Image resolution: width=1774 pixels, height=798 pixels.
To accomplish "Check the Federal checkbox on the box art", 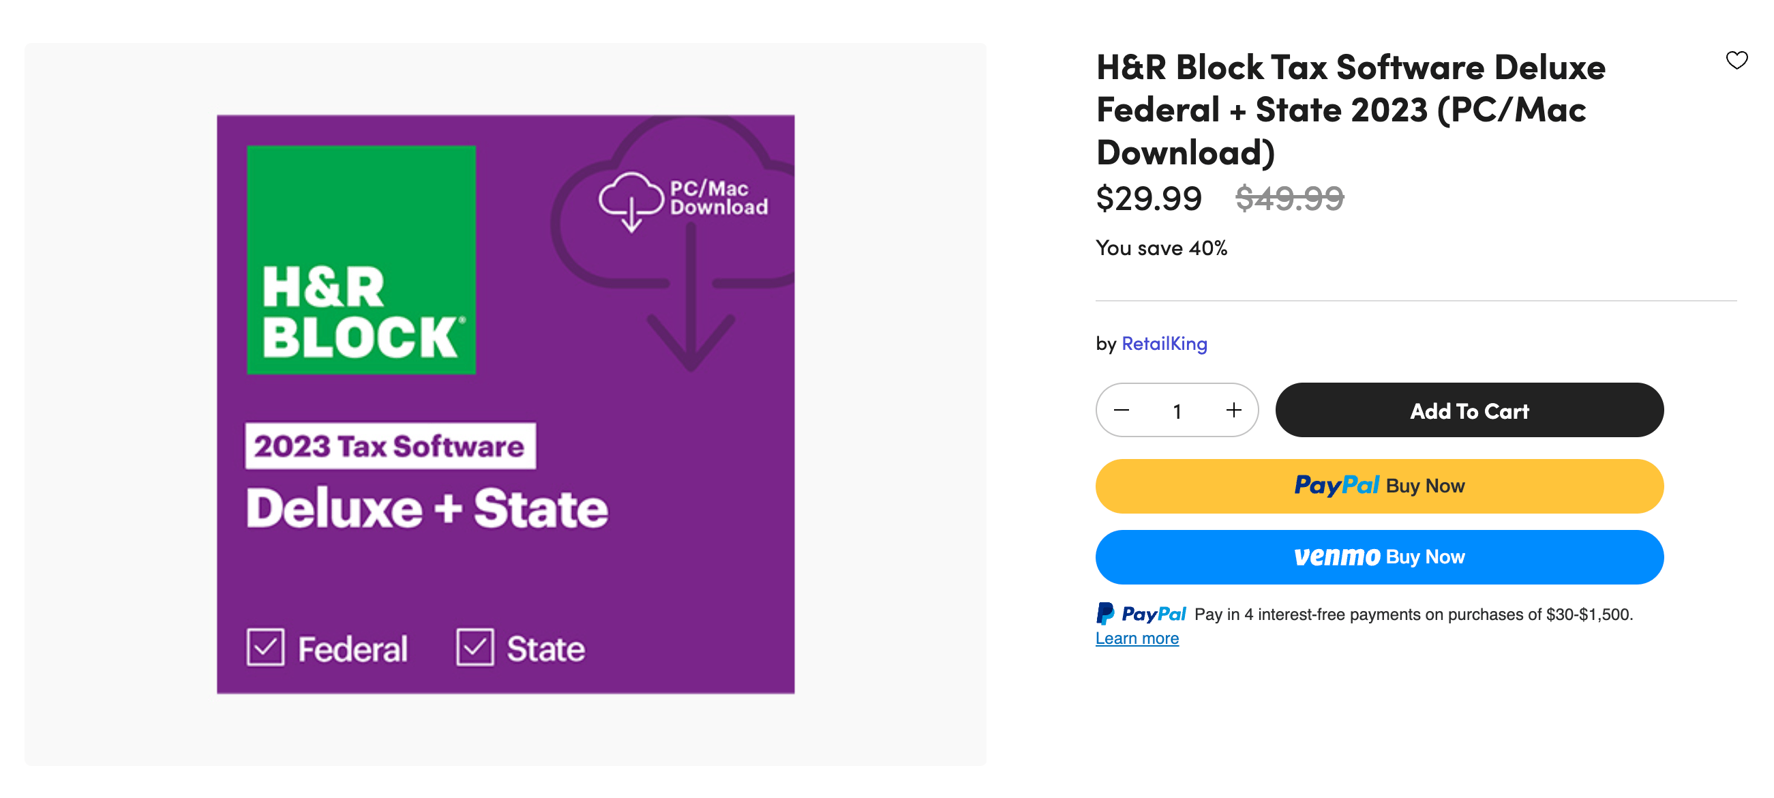I will 265,648.
